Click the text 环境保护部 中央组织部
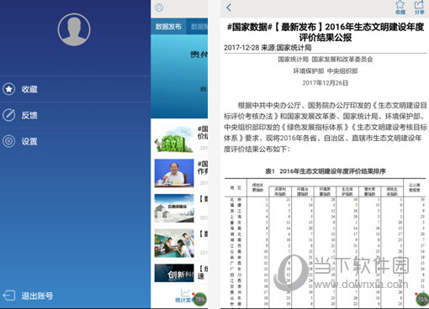 pyautogui.click(x=326, y=71)
